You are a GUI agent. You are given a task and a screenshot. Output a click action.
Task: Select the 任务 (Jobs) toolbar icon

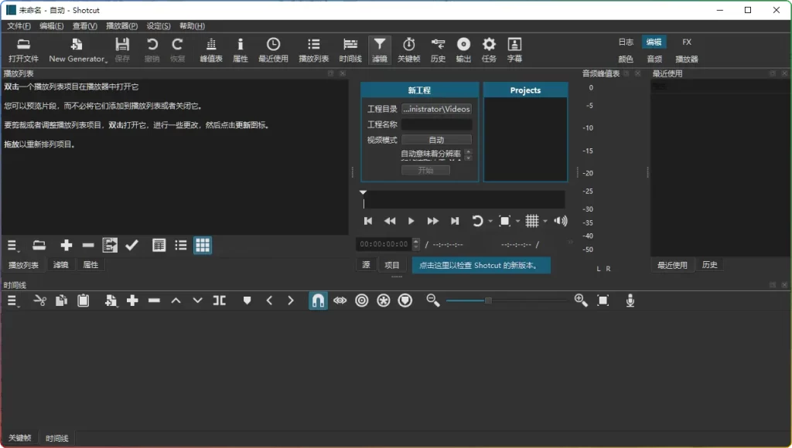tap(489, 49)
